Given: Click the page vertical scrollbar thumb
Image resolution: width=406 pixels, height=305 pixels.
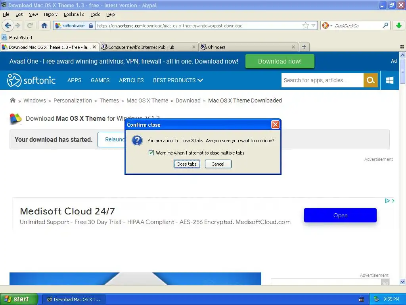Looking at the screenshot, I should [402, 71].
